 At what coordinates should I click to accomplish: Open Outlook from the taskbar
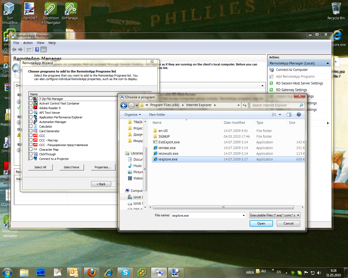(x=74, y=272)
